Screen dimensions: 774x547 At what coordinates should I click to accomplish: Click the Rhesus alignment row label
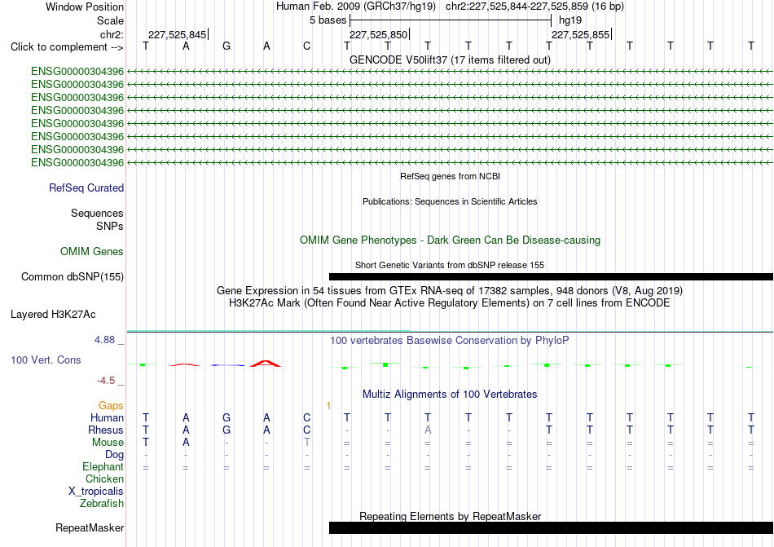pos(106,430)
